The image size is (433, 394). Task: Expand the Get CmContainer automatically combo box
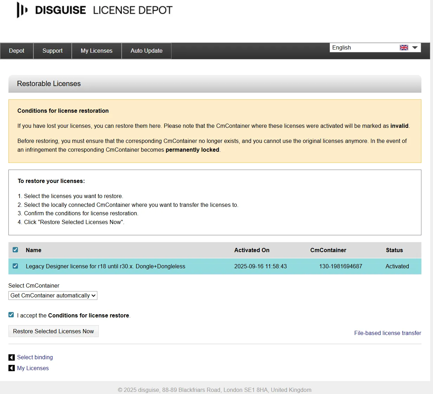[93, 295]
